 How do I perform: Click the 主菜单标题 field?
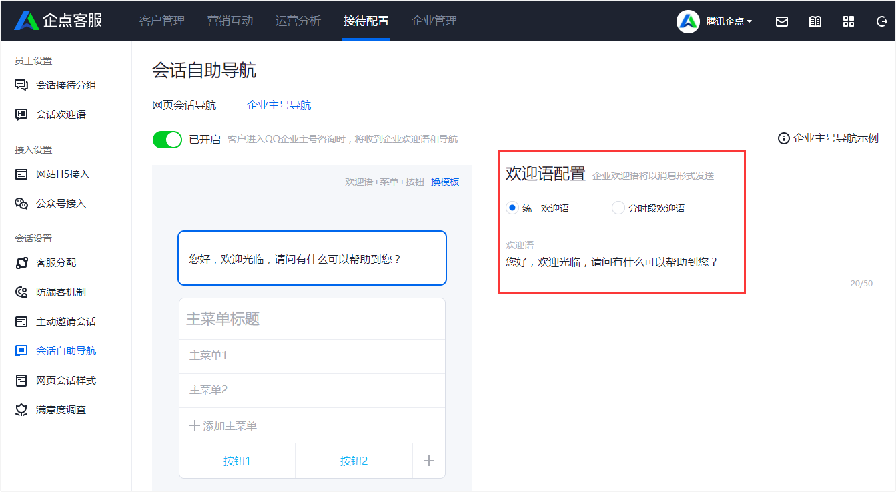tap(312, 319)
